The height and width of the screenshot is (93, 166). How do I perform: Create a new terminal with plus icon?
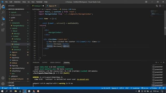pos(156,63)
